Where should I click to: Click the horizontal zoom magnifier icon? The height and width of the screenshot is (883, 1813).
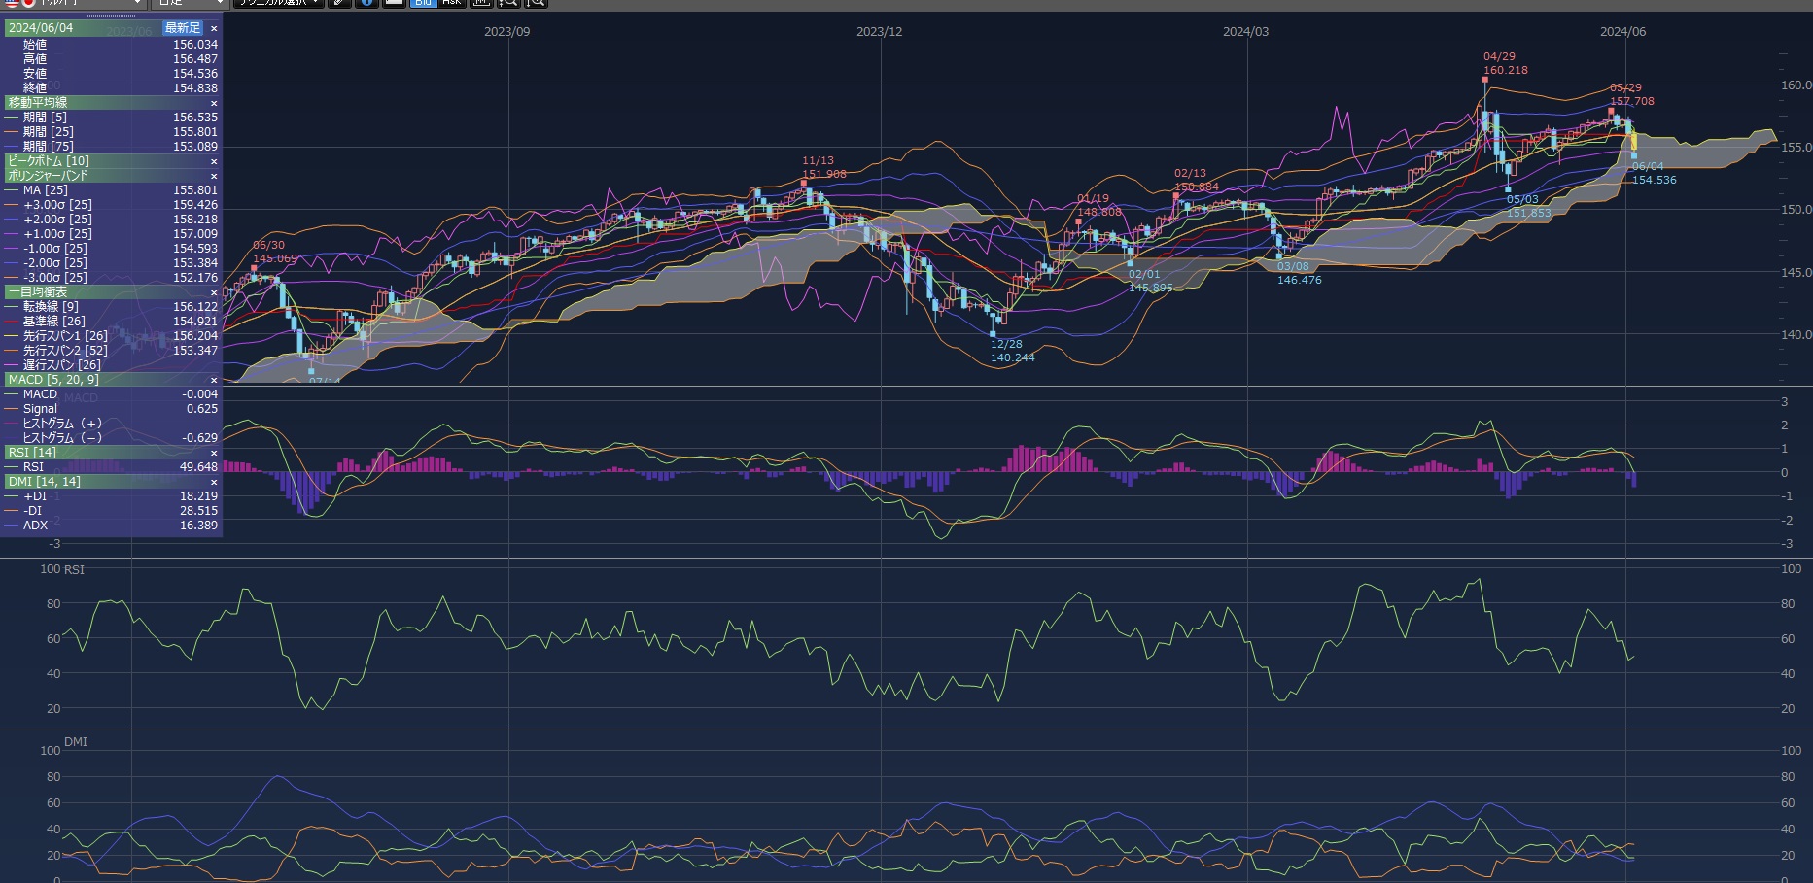[x=508, y=3]
